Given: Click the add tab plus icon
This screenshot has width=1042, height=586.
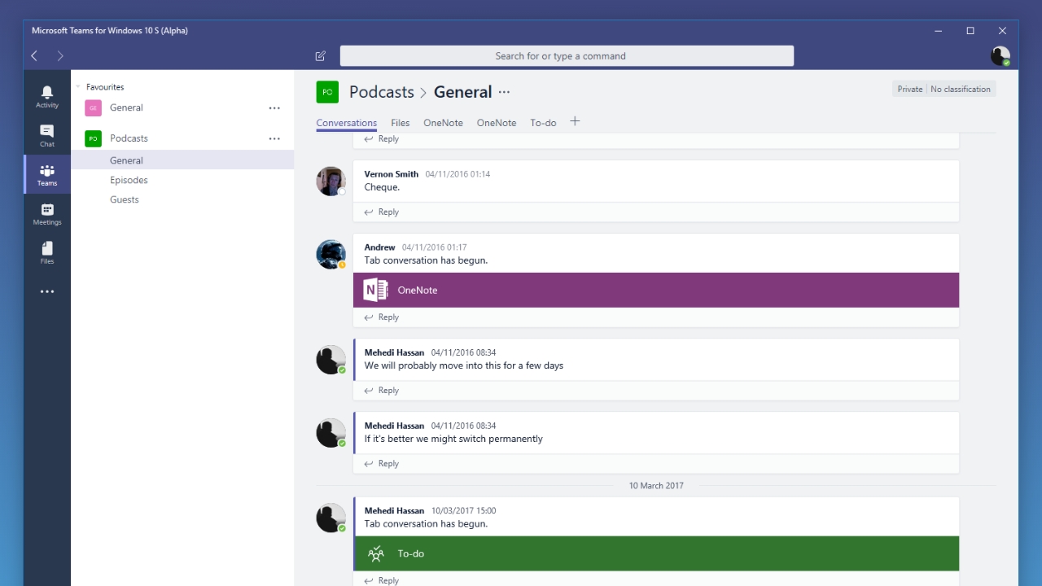Looking at the screenshot, I should click(575, 121).
